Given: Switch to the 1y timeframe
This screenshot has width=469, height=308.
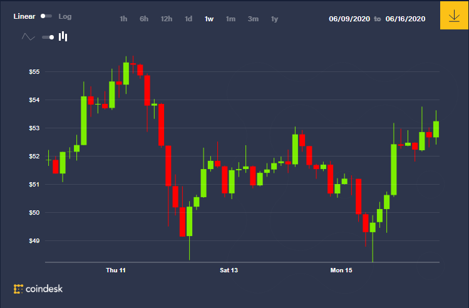Looking at the screenshot, I should [274, 19].
